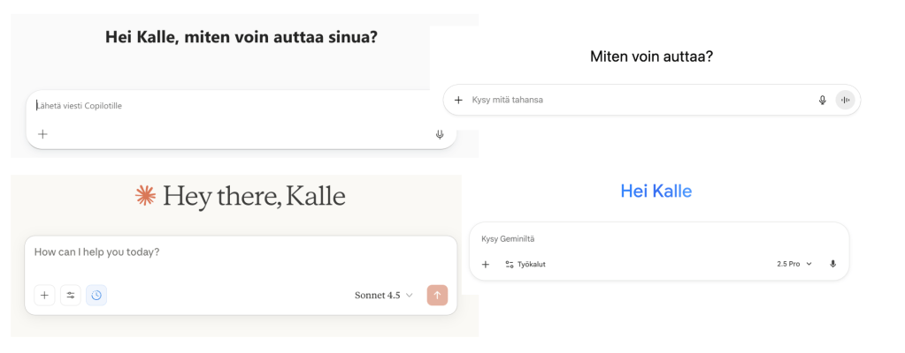Click the plus icon in Gemini box
This screenshot has width=905, height=353.
(485, 264)
